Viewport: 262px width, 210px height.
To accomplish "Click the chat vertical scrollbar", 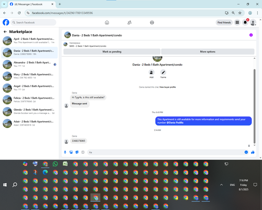I will click(x=255, y=106).
